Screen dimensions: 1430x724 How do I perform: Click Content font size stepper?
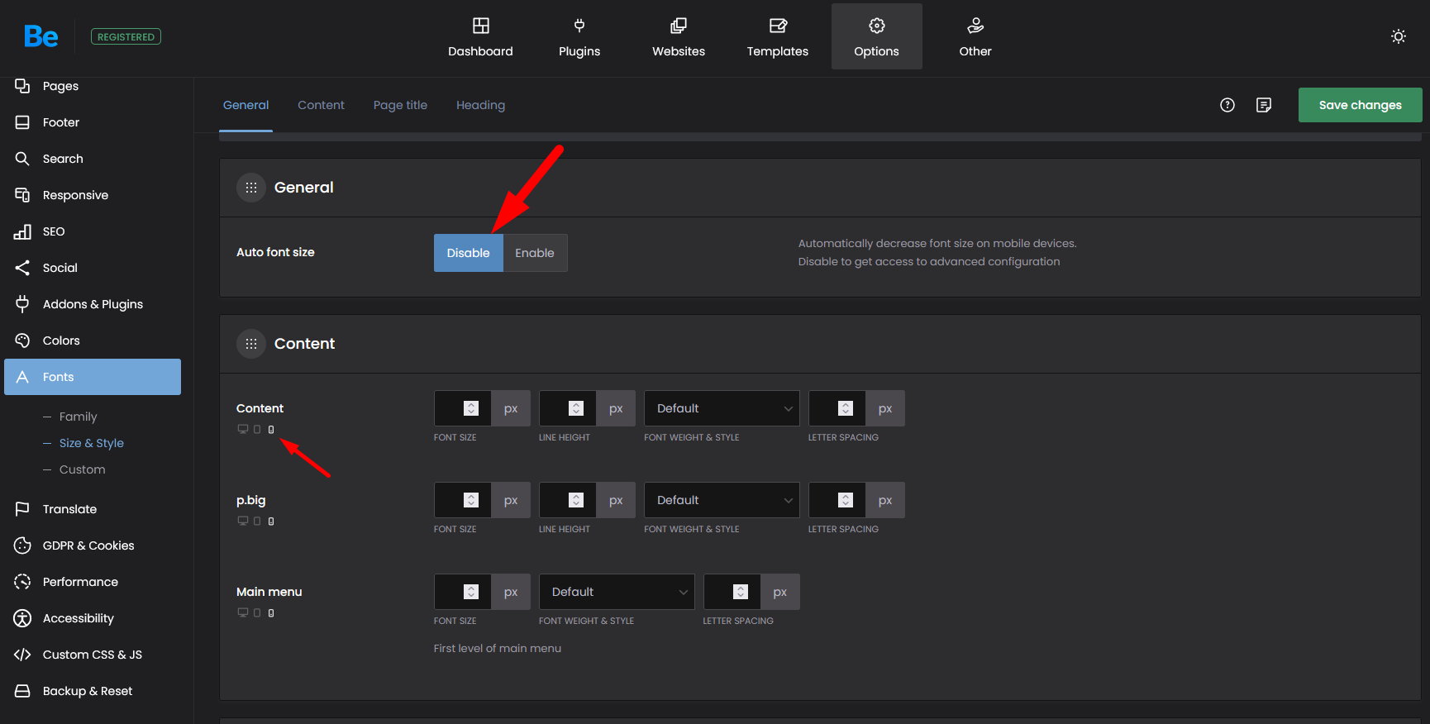471,408
